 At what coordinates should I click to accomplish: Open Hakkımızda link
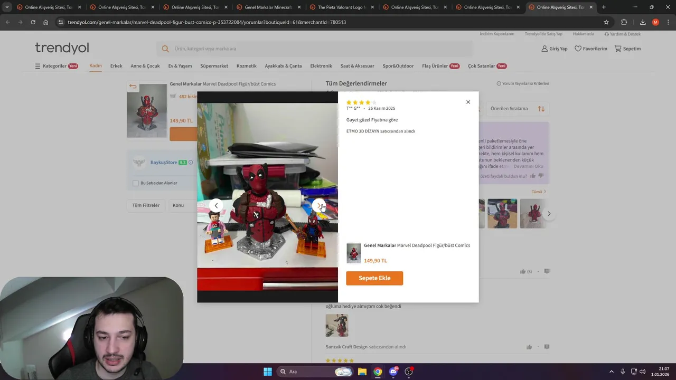(584, 34)
